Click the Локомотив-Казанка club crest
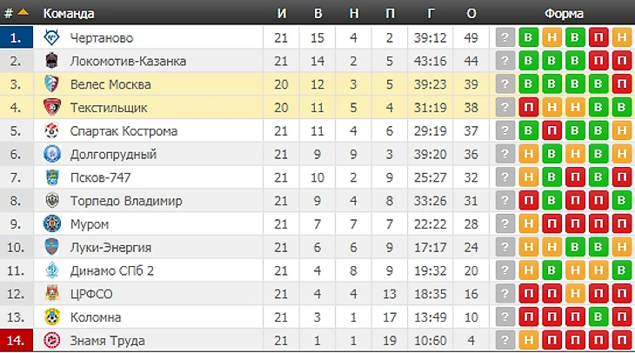The width and height of the screenshot is (635, 353). pyautogui.click(x=52, y=61)
